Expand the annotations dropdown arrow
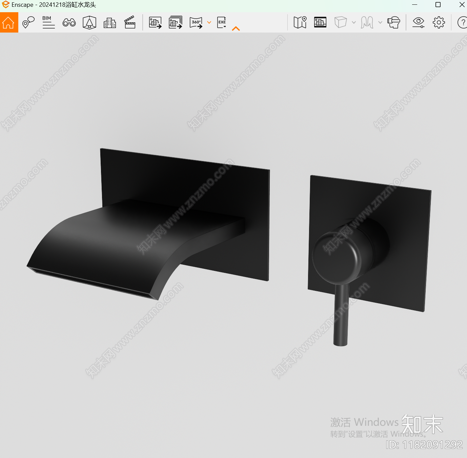467x458 pixels. click(380, 23)
